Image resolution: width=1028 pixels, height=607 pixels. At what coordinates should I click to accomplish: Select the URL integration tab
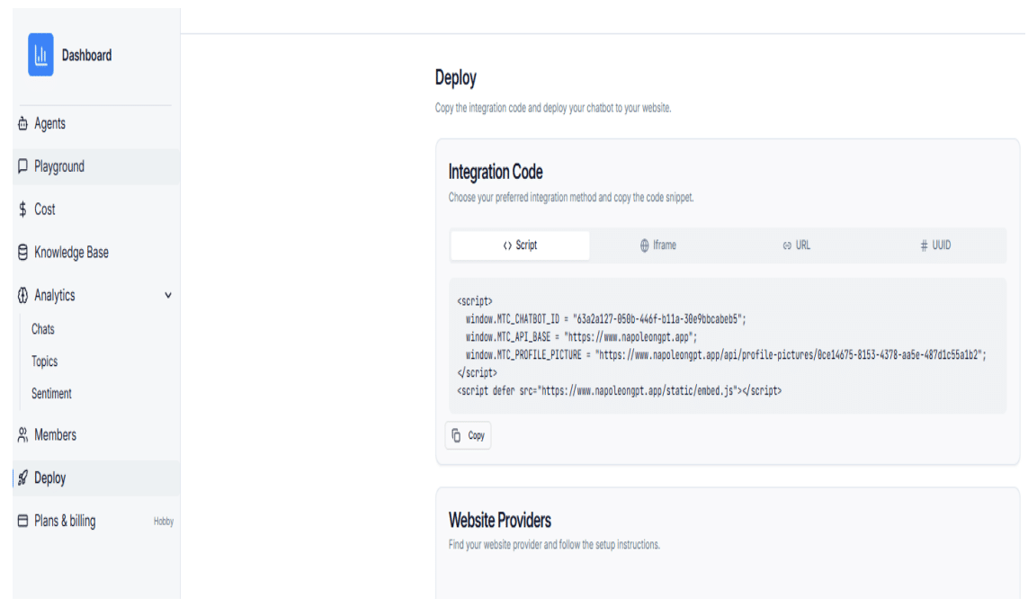[x=796, y=245]
